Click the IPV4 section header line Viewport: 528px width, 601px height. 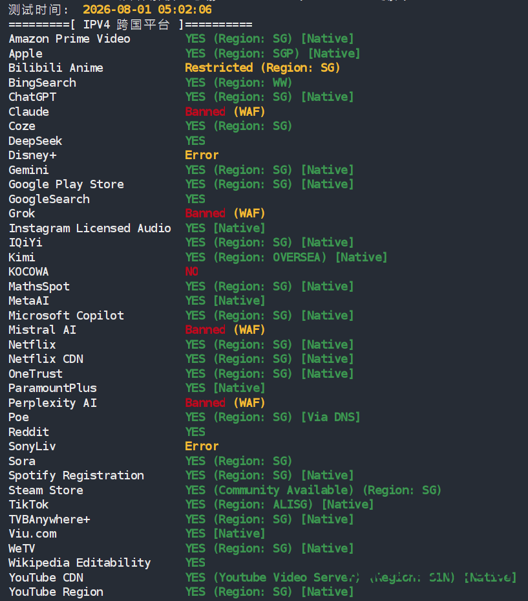(x=131, y=25)
